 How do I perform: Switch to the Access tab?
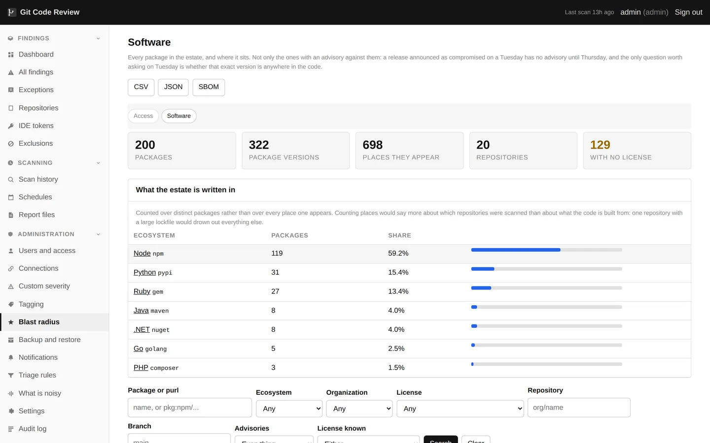point(143,116)
